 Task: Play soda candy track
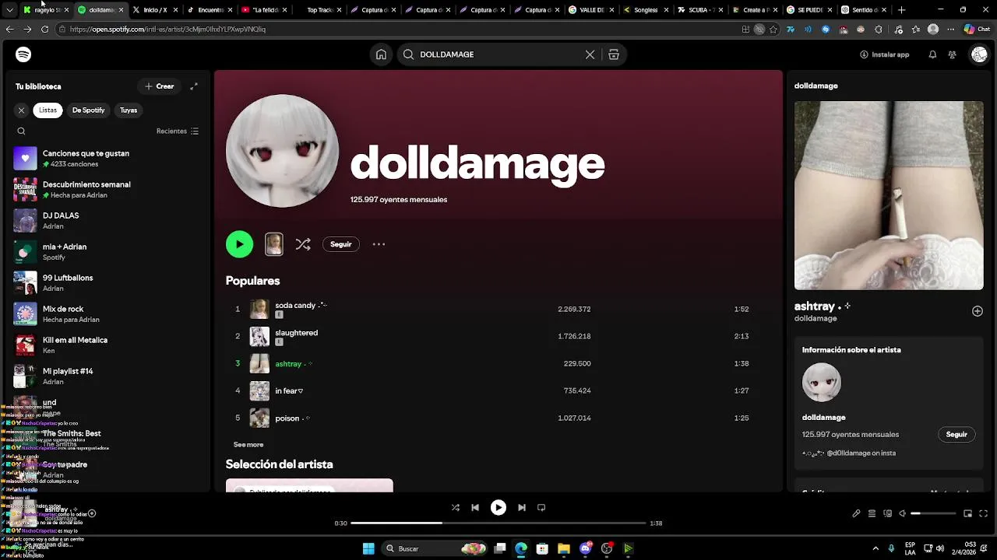497,309
